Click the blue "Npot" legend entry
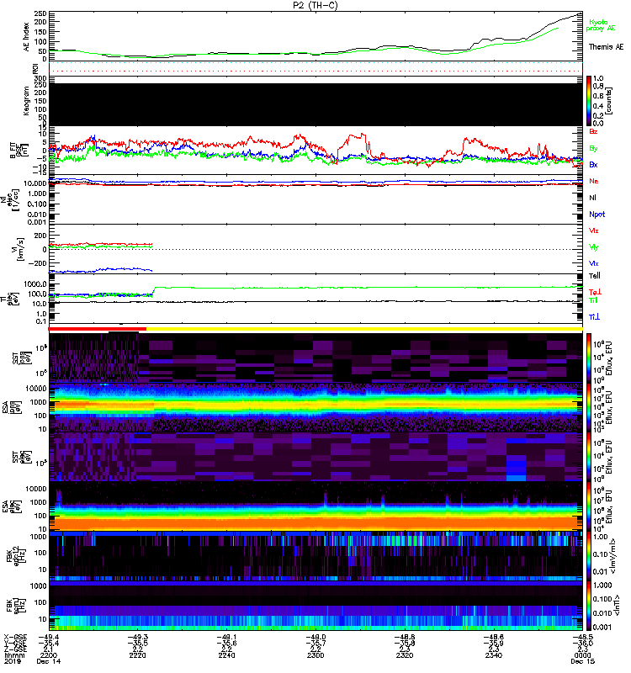Screen dimensions: 631x673 [x=597, y=215]
